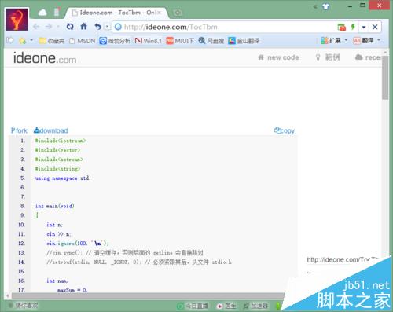
Task: Go back with the back arrow
Action: pyautogui.click(x=36, y=27)
